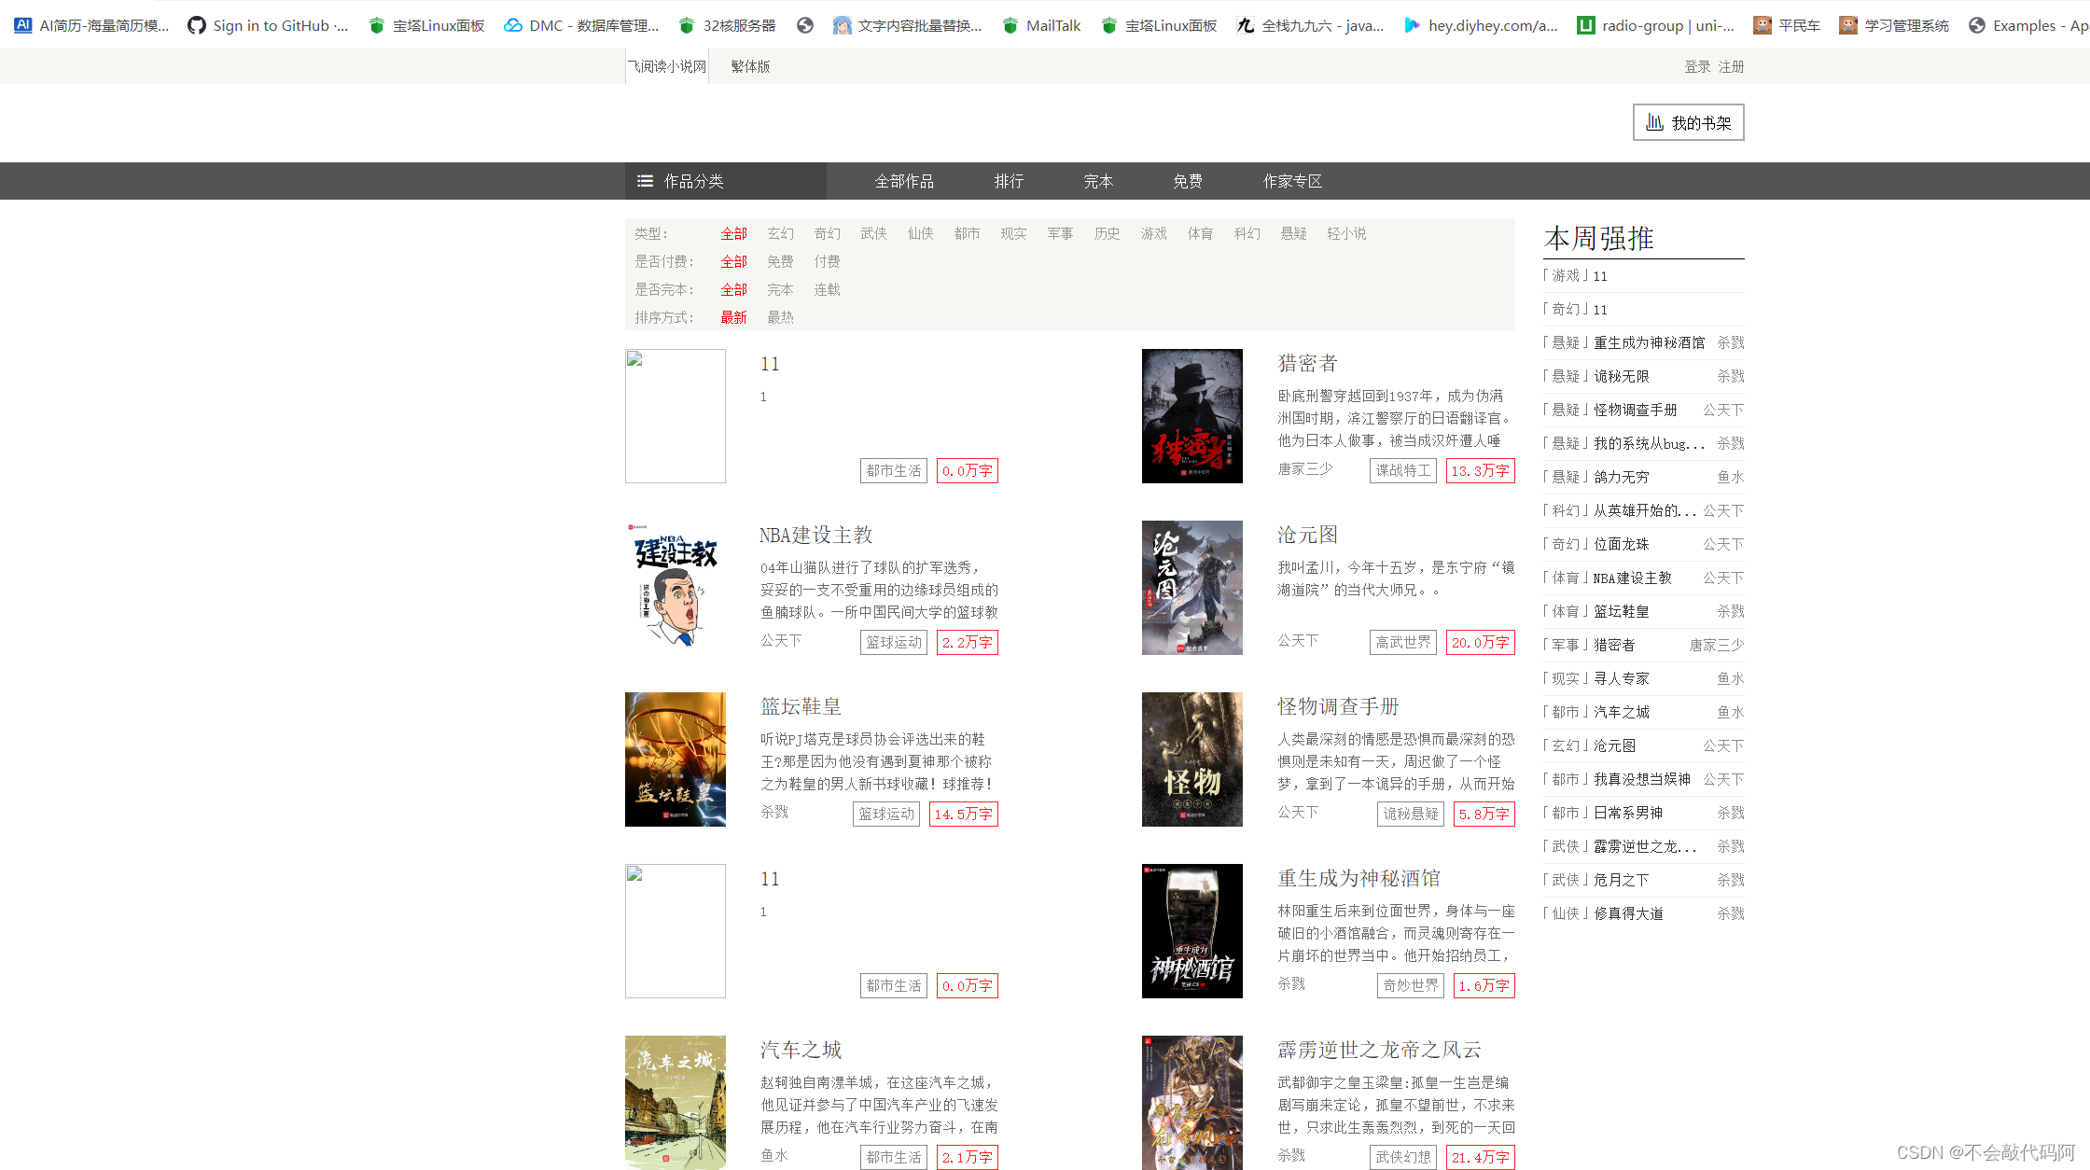Switch to the 排行 ranking tab
Screen dimensions: 2090x1170
click(1009, 181)
